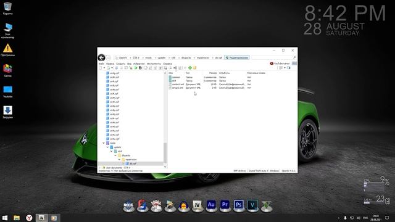The image size is (395, 222).
Task: Open the Создать menu
Action: click(120, 64)
